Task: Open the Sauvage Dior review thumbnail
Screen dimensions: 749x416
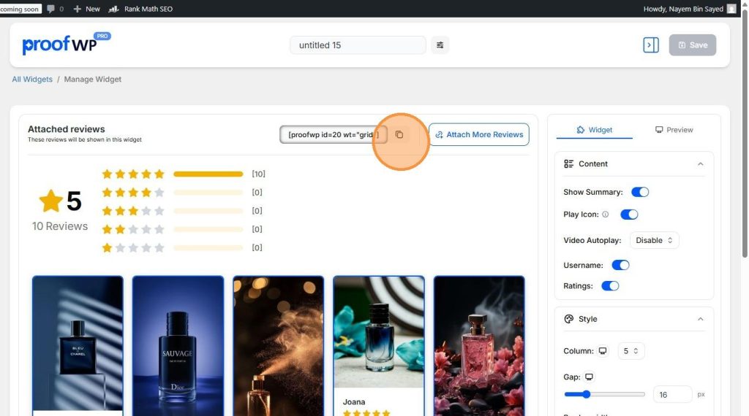Action: (178, 345)
